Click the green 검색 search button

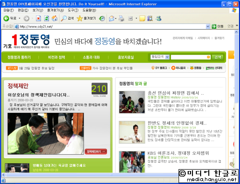click(x=217, y=57)
